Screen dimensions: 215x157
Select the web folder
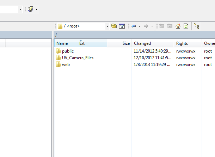(x=66, y=65)
